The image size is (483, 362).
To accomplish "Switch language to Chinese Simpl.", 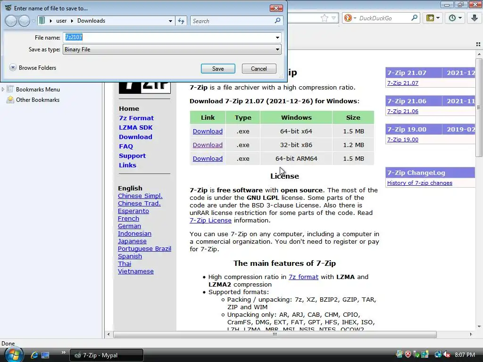I will pos(140,196).
